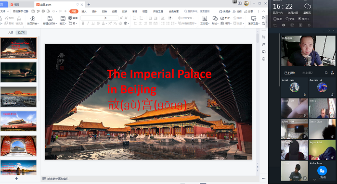This screenshot has height=184, width=337.
Task: Click the save icon in quick access bar
Action: [33, 11]
